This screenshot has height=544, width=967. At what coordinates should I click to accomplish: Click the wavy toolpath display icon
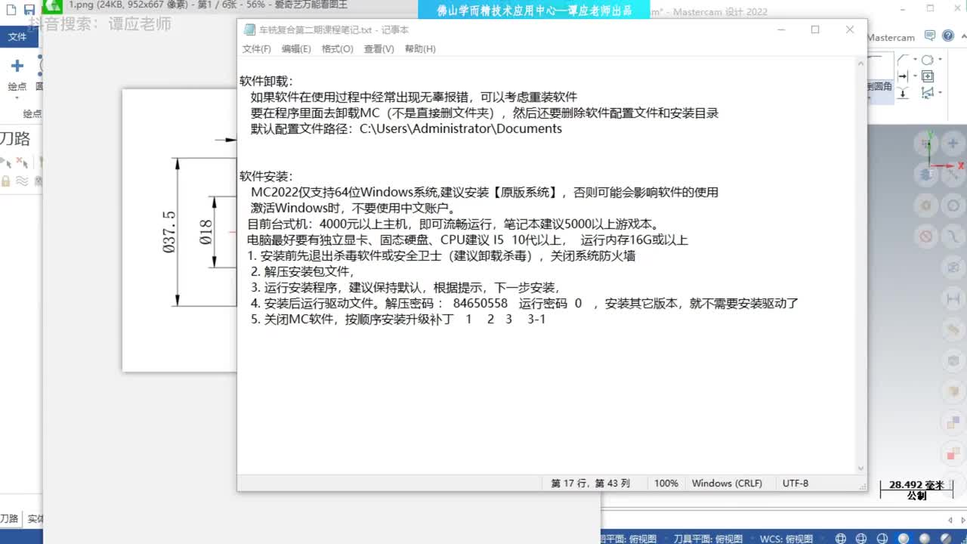pos(22,181)
